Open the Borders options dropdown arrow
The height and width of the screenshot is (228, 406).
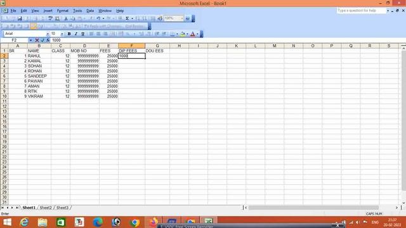click(177, 34)
